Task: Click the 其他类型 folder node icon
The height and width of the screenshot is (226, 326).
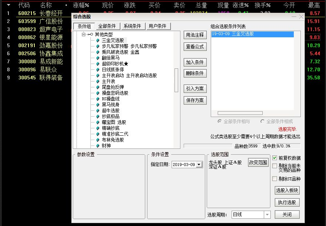Action: point(90,34)
